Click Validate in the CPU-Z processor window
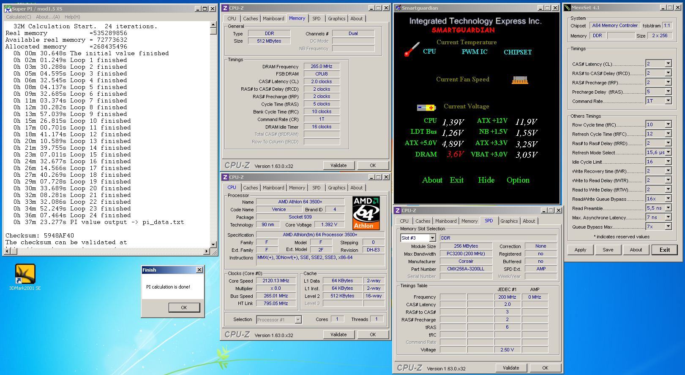This screenshot has height=375, width=685. pyautogui.click(x=338, y=335)
